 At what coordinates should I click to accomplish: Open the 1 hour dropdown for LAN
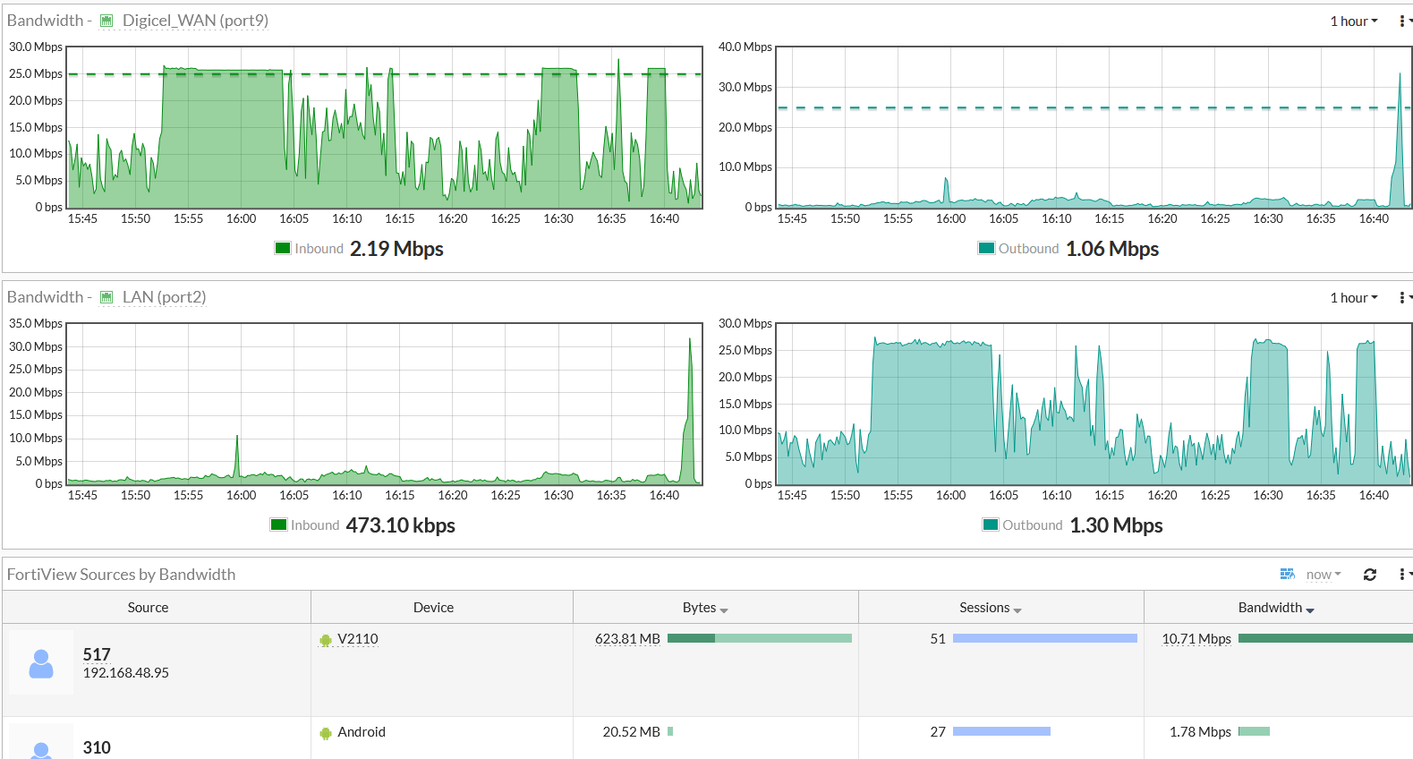pos(1354,297)
